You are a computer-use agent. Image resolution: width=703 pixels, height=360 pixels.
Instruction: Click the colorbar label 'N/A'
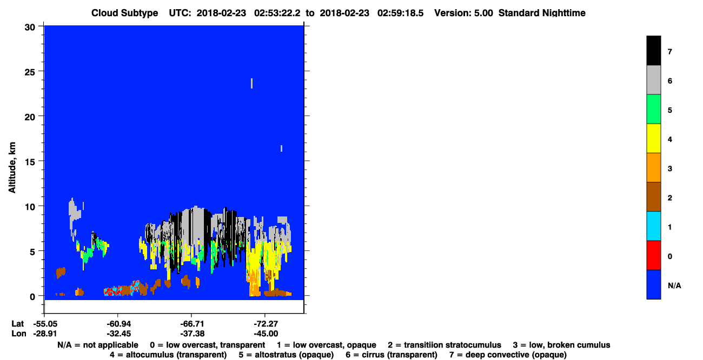pos(675,285)
